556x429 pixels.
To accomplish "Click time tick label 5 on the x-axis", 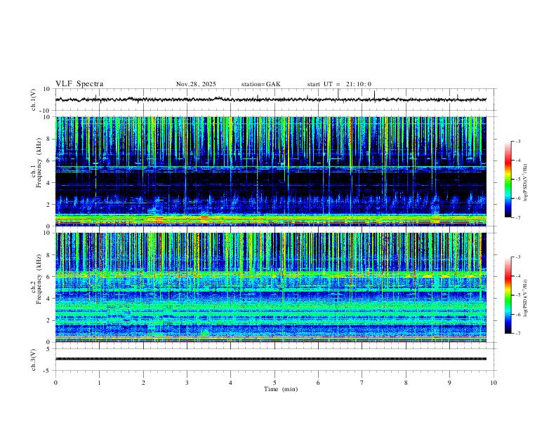I will [274, 383].
